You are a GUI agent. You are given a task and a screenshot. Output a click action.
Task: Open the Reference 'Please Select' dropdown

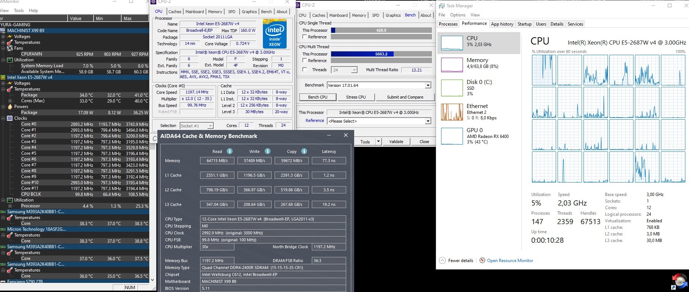pyautogui.click(x=428, y=121)
